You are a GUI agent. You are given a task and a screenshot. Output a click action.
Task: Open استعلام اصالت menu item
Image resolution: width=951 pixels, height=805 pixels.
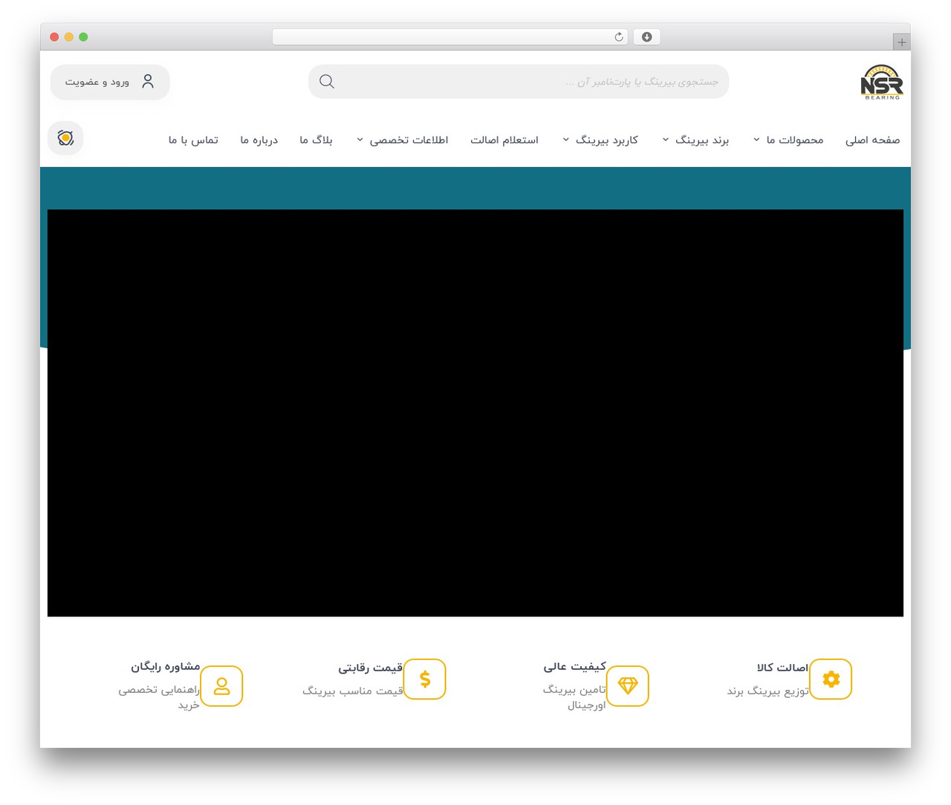pos(504,140)
